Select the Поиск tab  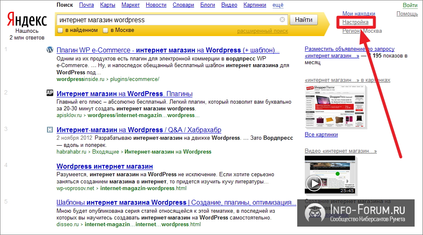point(65,5)
